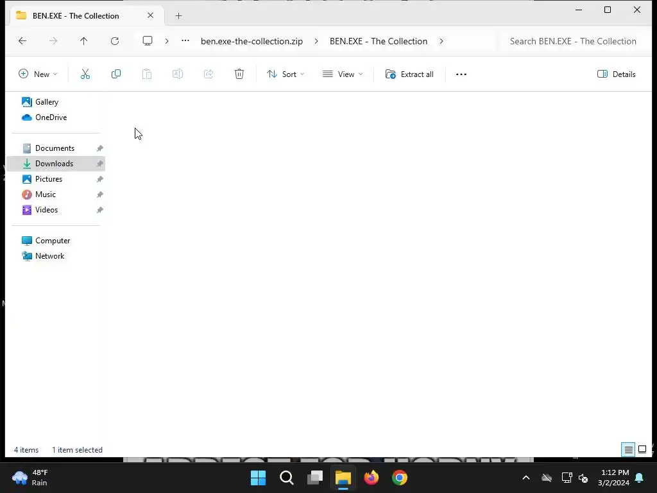This screenshot has width=657, height=493.
Task: Delete the selected item with trash icon
Action: (239, 74)
